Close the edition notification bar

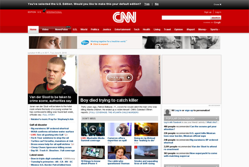[x=218, y=4]
